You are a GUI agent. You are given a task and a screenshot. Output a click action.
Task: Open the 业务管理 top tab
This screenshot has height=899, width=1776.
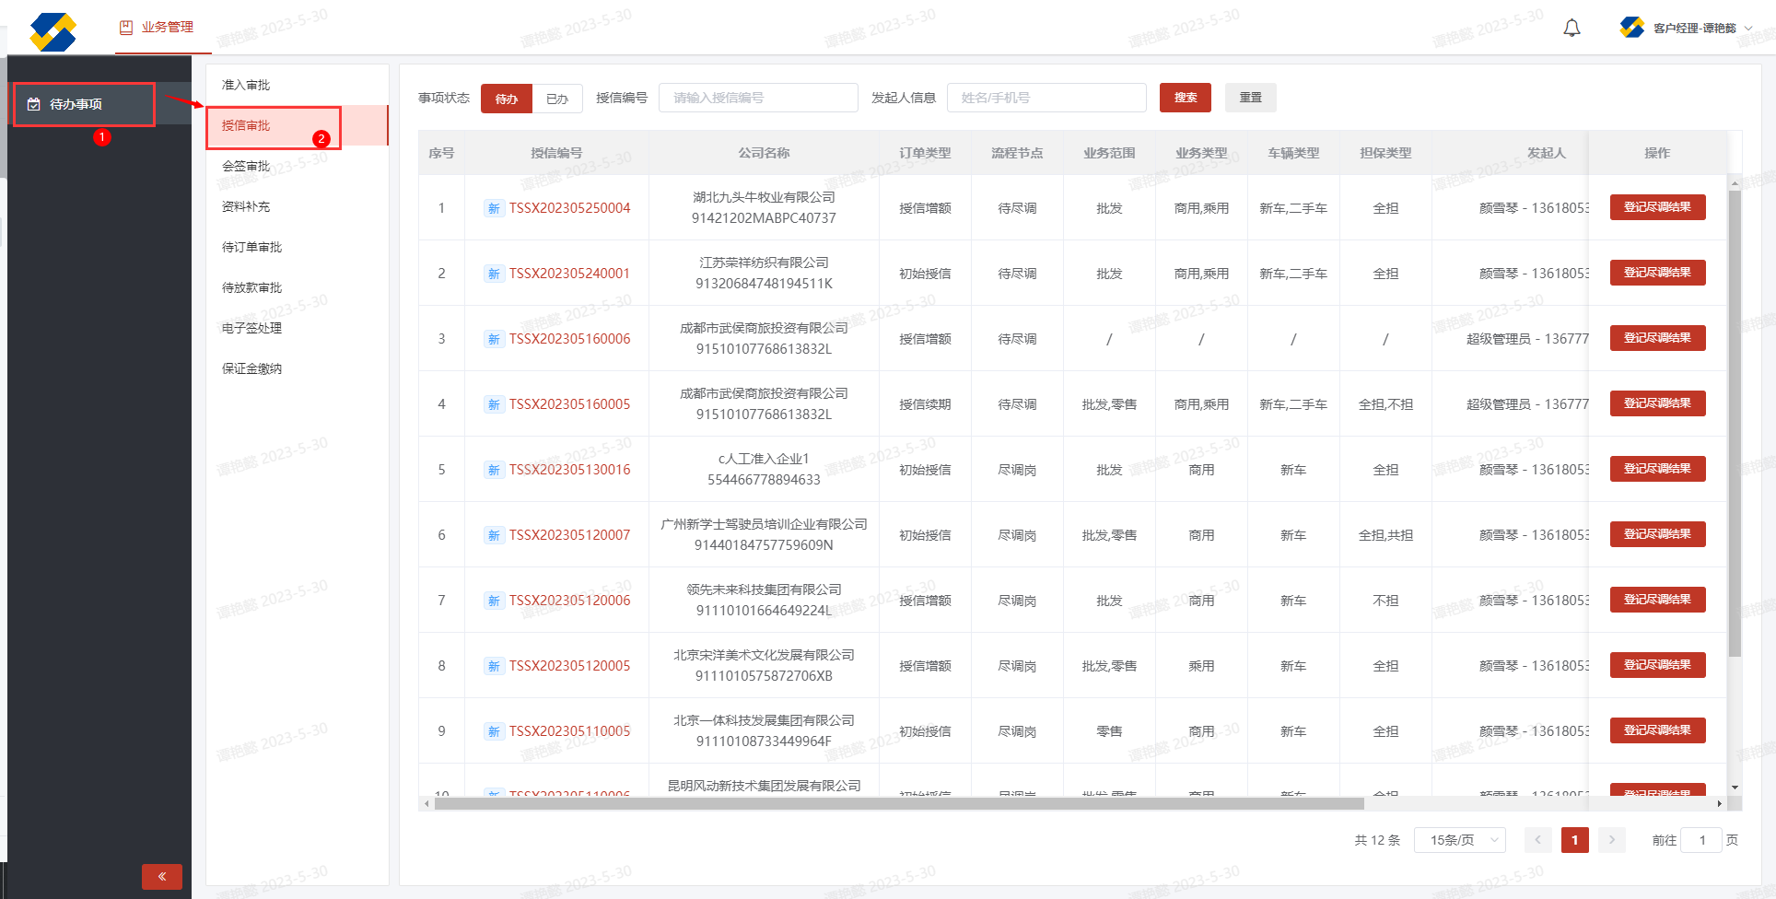tap(157, 28)
